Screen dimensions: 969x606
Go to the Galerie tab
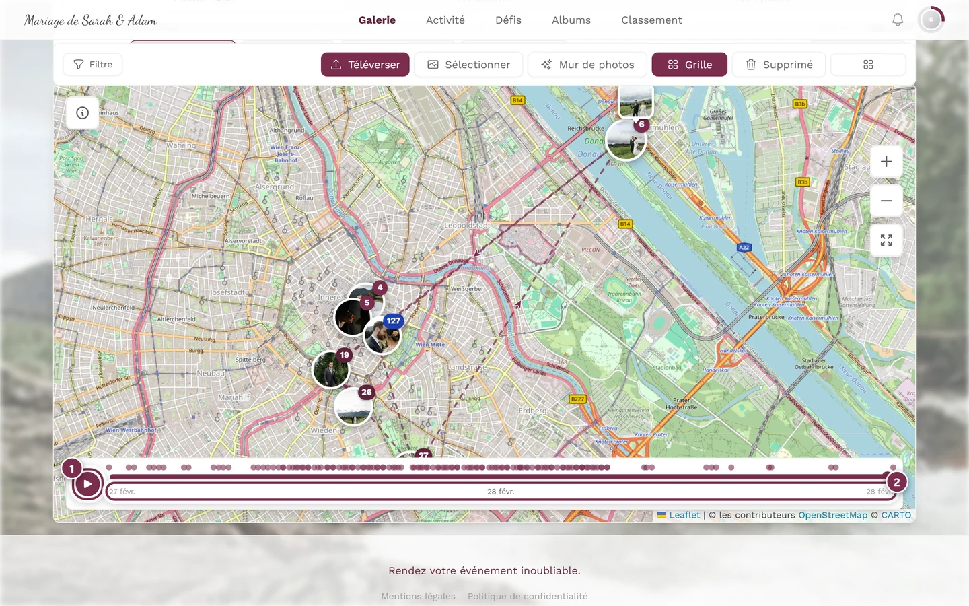pos(377,20)
